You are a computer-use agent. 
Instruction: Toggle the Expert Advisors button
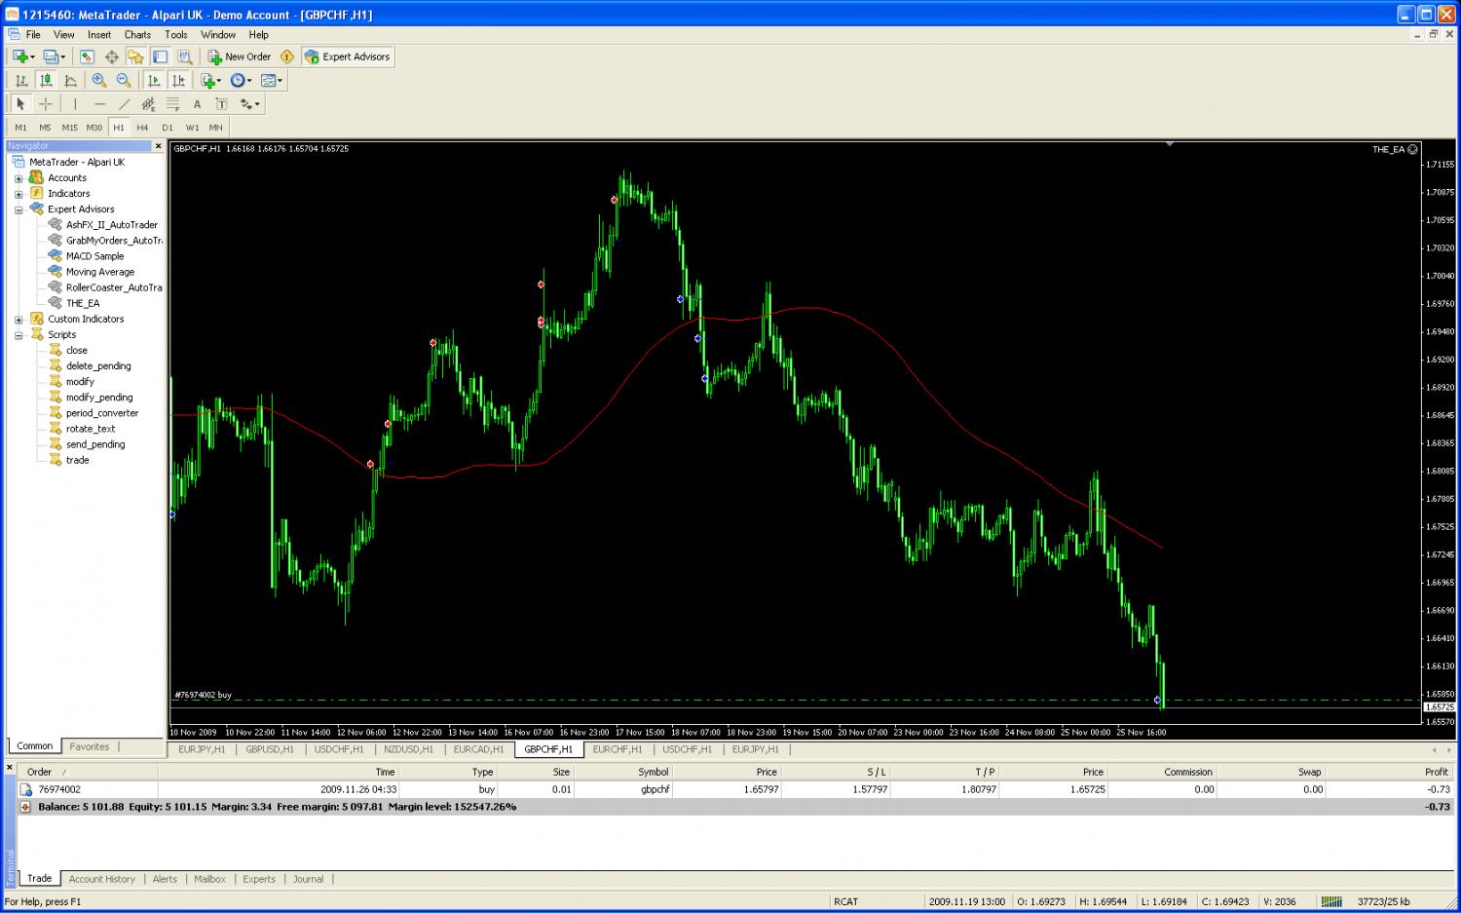348,57
